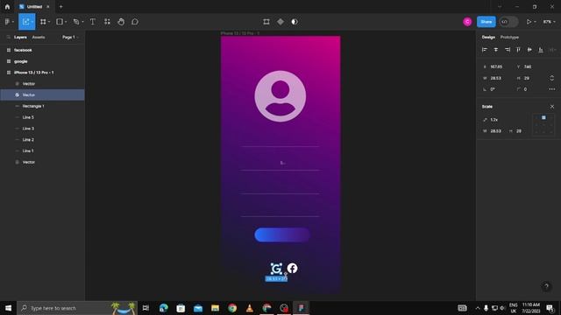This screenshot has width=561, height=315.
Task: Click the Facebook logo on canvas
Action: (x=292, y=269)
